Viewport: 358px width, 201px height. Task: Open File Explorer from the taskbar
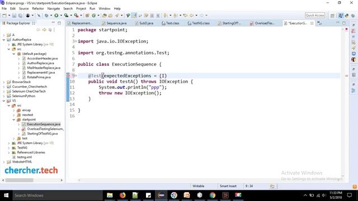coord(110,195)
